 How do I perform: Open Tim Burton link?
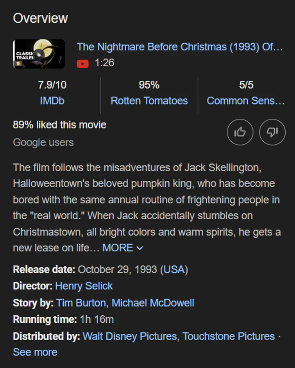(x=81, y=303)
